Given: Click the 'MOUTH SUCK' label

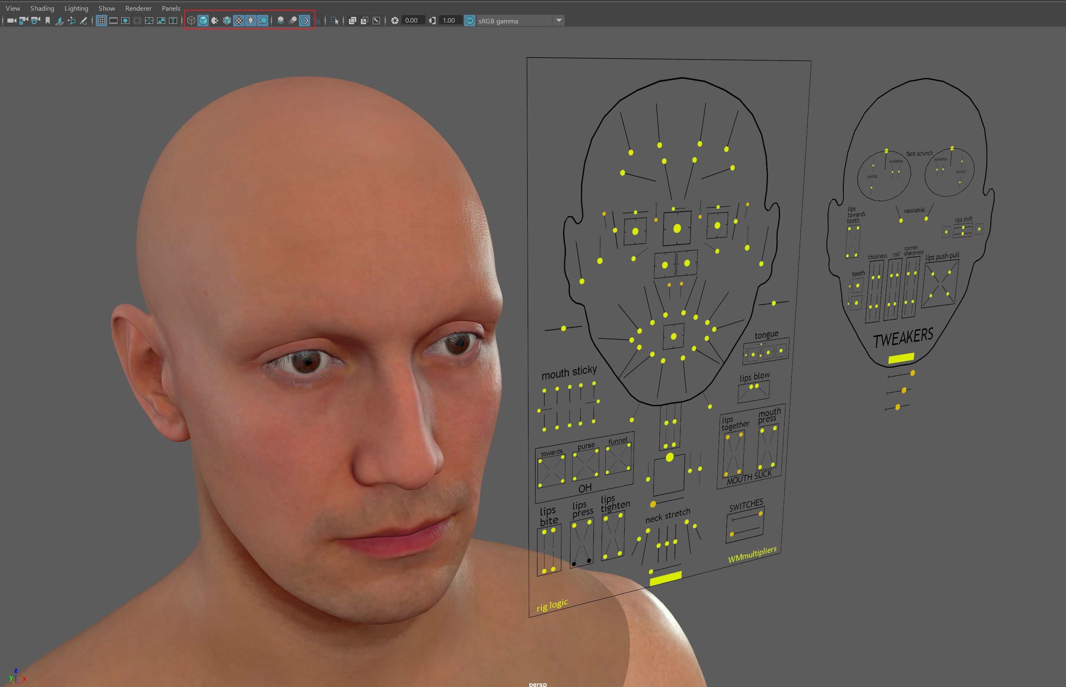Looking at the screenshot, I should coord(749,477).
